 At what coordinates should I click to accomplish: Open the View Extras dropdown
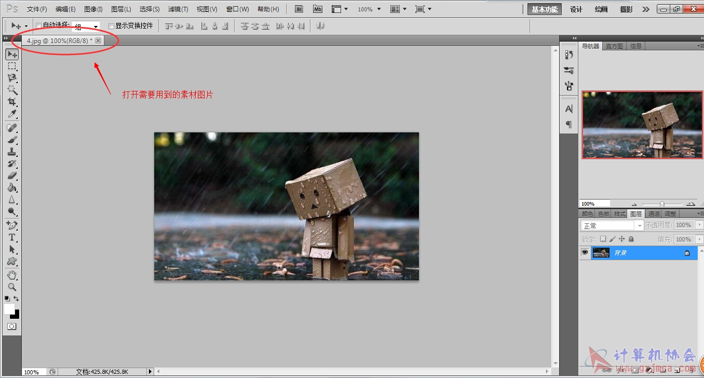pos(340,9)
